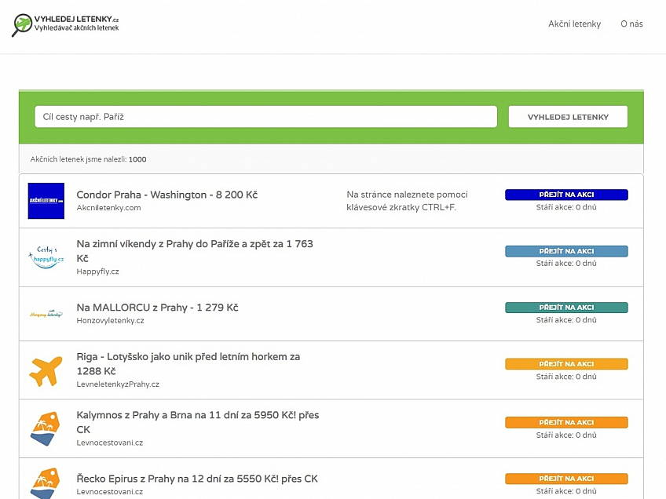Click 'Stáří akce: 0 dnů' in Riga row
The height and width of the screenshot is (499, 666).
click(566, 377)
